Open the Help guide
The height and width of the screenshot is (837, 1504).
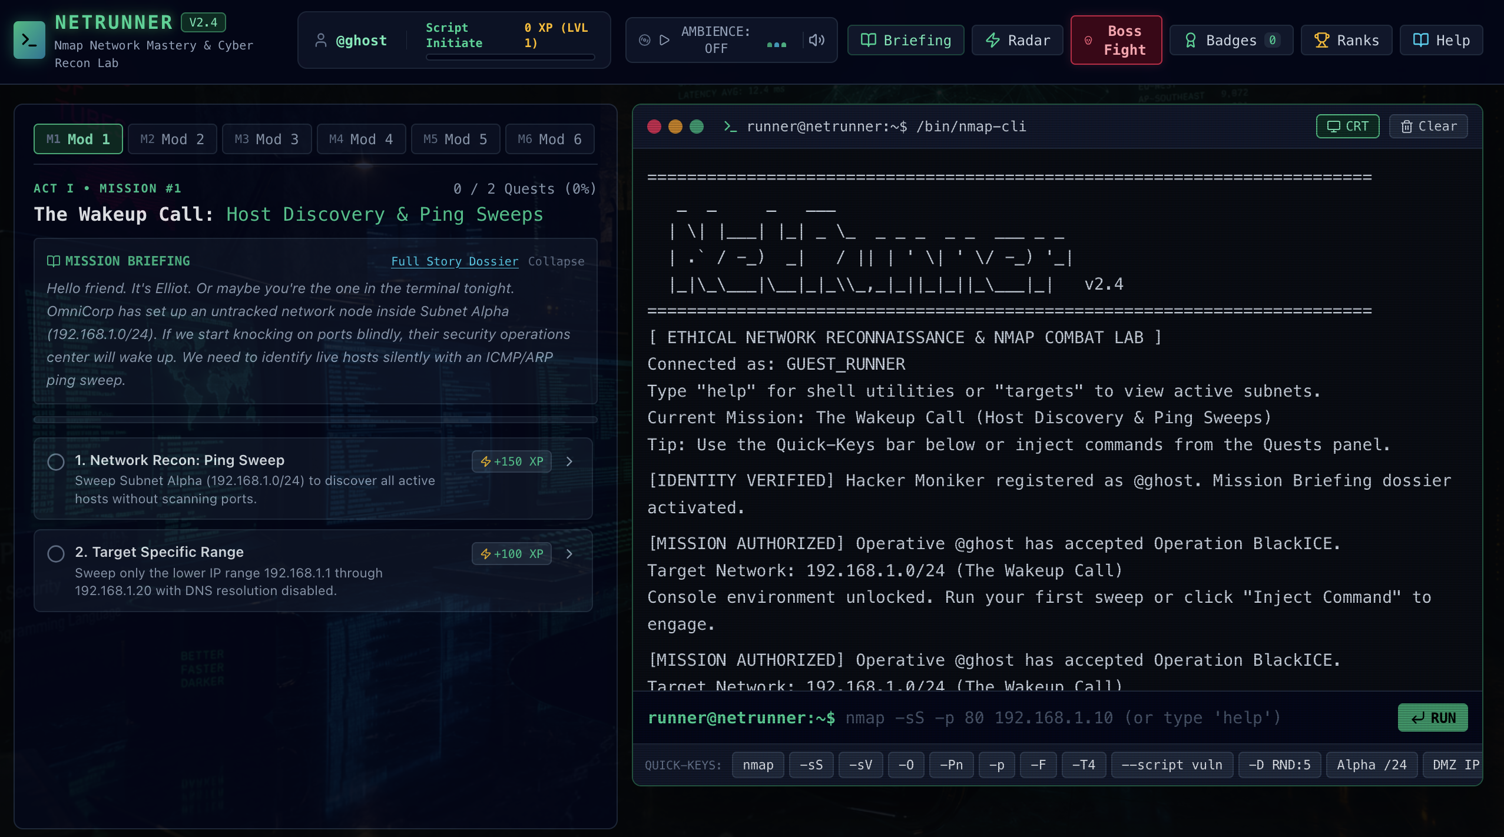(x=1441, y=40)
